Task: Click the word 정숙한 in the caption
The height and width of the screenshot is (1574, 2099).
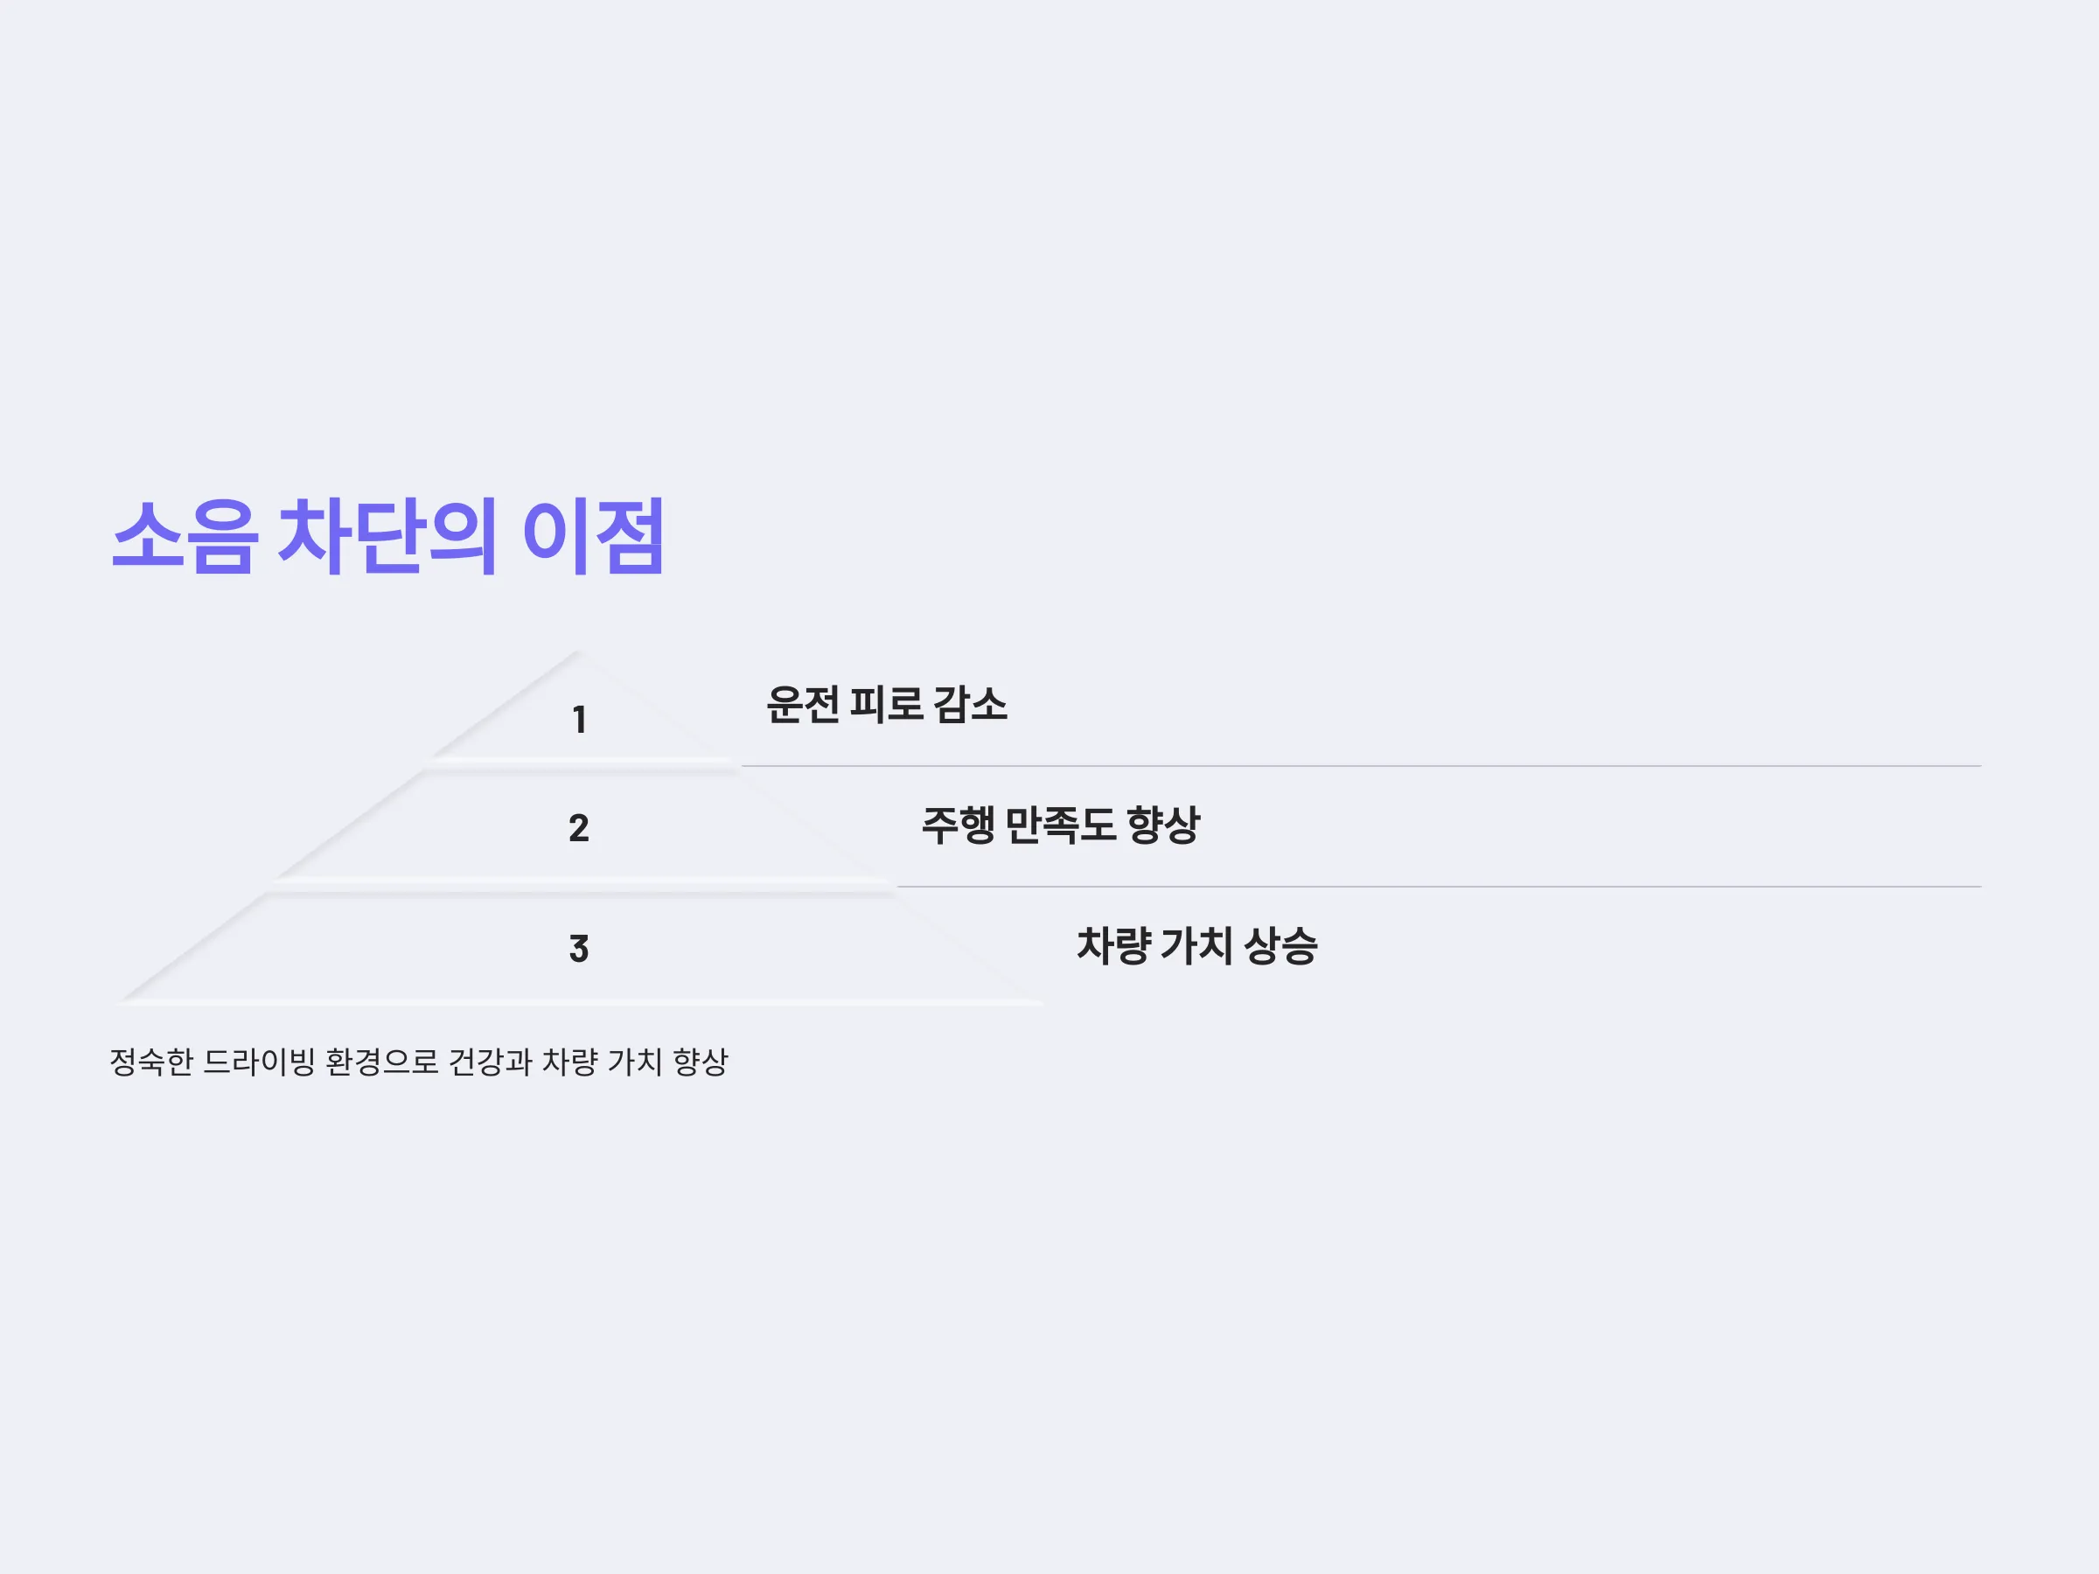Action: point(152,1062)
